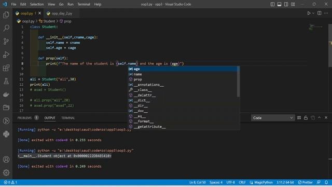Maximize the panel with chevron up
Screen dimensions: 332x187
pyautogui.click(x=320, y=118)
